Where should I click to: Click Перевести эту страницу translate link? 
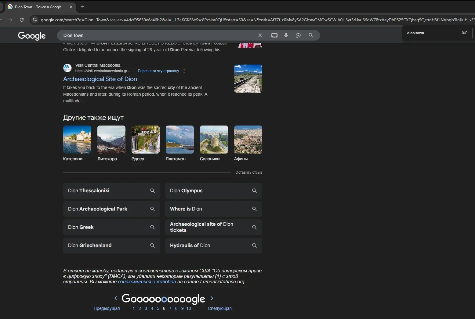(158, 71)
